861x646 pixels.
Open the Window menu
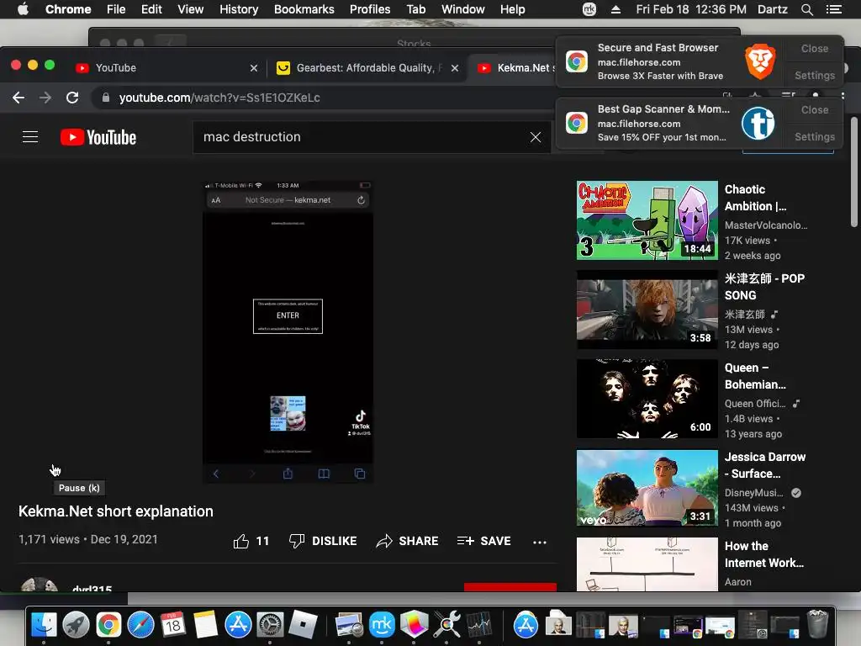pyautogui.click(x=463, y=9)
